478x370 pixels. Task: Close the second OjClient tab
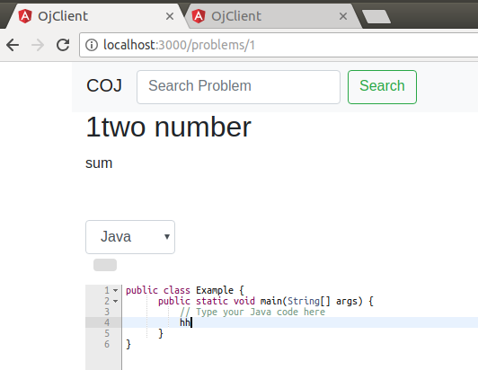click(343, 16)
